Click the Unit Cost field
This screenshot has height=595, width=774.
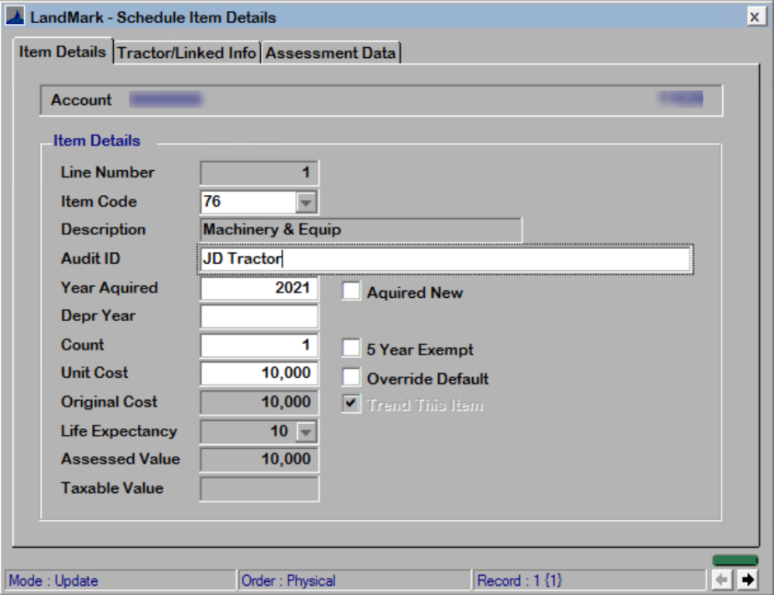pyautogui.click(x=259, y=374)
